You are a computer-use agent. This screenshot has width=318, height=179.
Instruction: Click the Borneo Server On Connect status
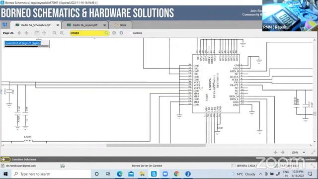click(x=147, y=166)
